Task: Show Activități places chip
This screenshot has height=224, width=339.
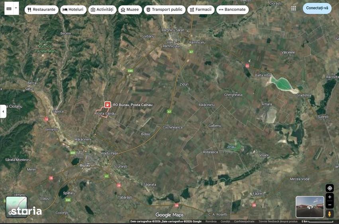Action: (x=102, y=10)
